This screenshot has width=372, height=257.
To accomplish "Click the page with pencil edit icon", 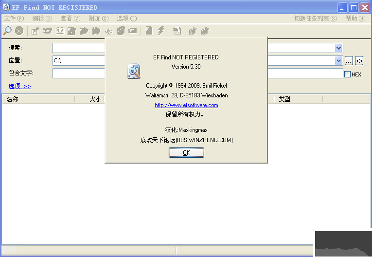I will pos(72,31).
